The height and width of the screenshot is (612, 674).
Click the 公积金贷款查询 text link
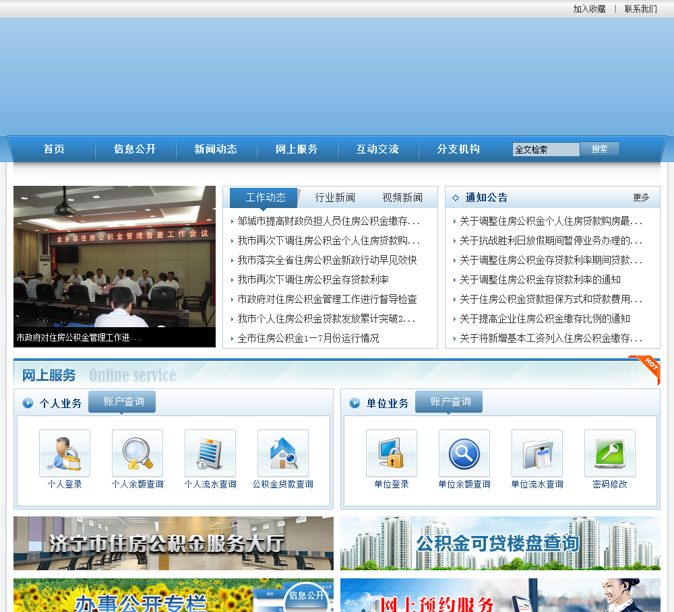[x=283, y=485]
